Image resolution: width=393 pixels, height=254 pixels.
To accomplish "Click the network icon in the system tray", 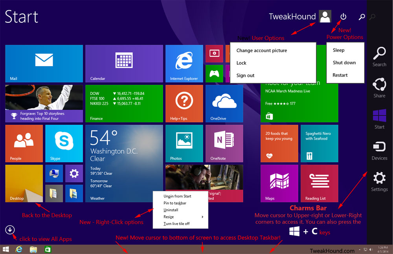I will [365, 250].
